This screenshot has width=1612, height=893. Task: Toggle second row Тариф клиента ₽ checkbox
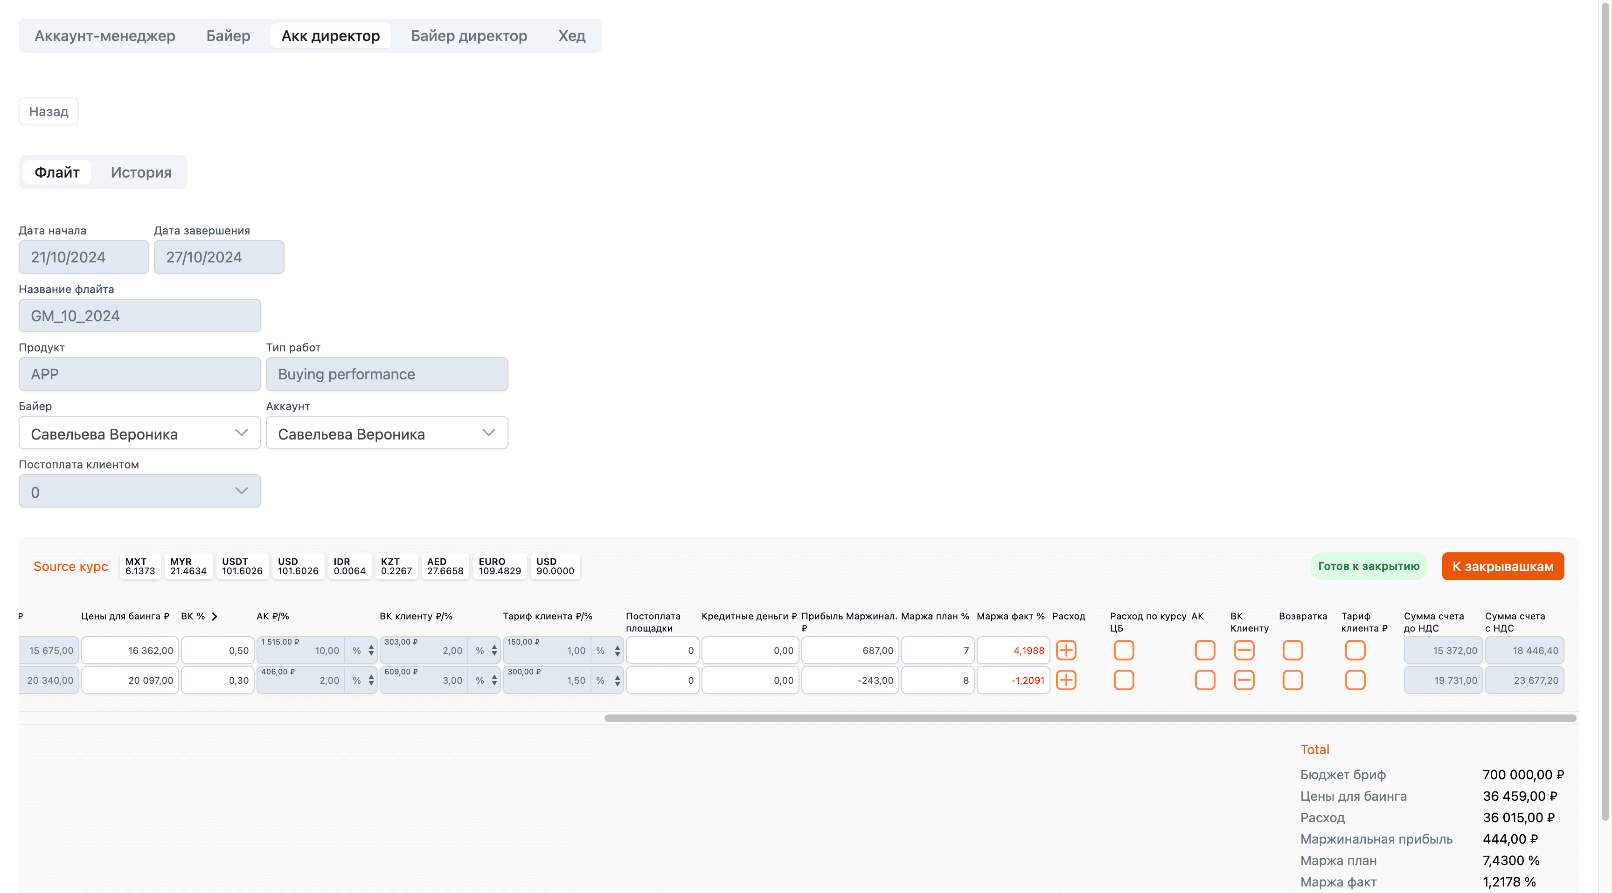pyautogui.click(x=1355, y=680)
